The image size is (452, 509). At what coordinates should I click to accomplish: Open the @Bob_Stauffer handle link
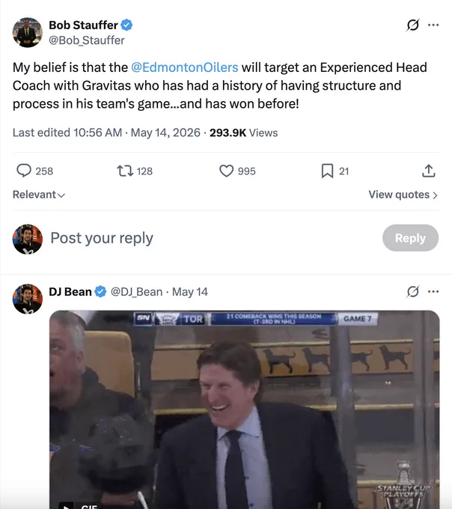86,40
